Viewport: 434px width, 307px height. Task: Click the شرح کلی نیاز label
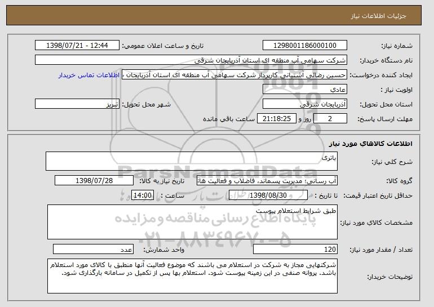[392, 162]
